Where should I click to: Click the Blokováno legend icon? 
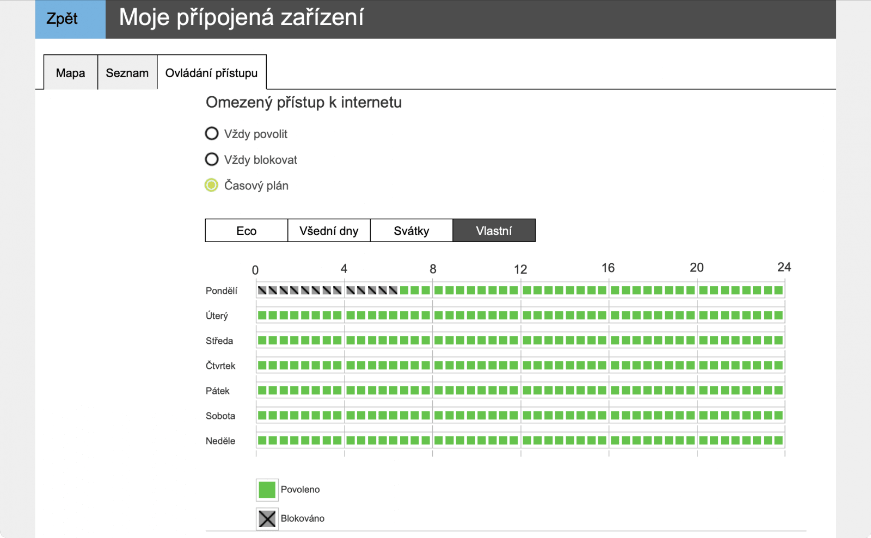[266, 518]
